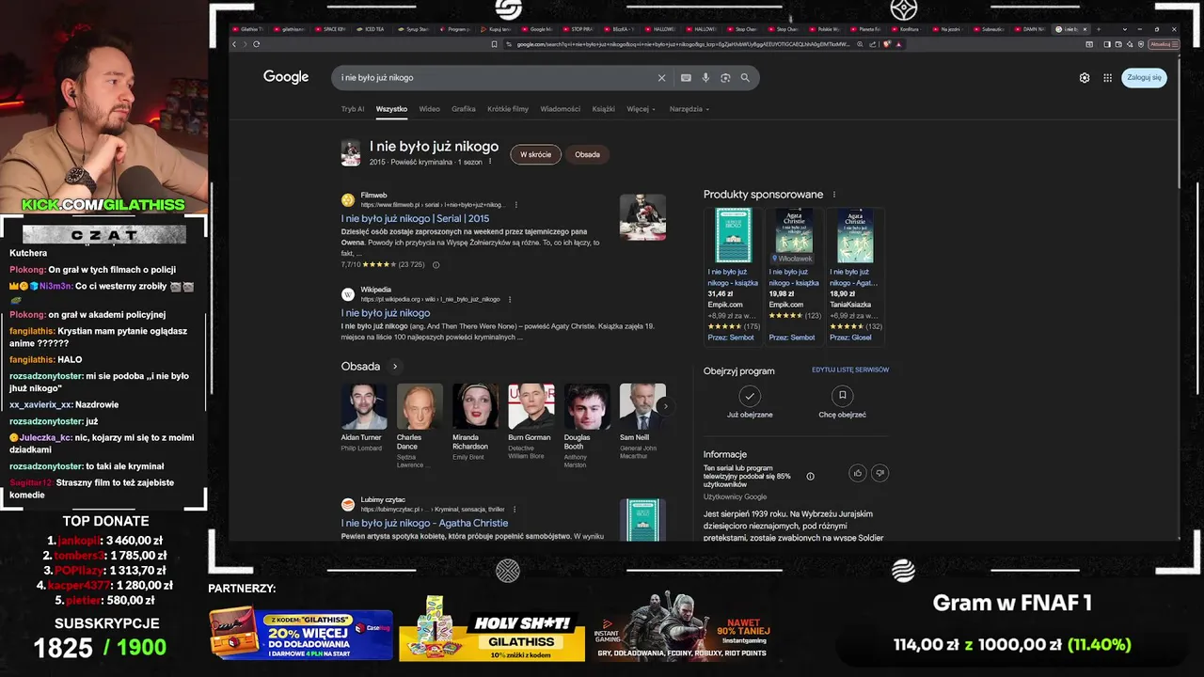Switch to Grafika results tab
The image size is (1204, 677).
tap(464, 109)
